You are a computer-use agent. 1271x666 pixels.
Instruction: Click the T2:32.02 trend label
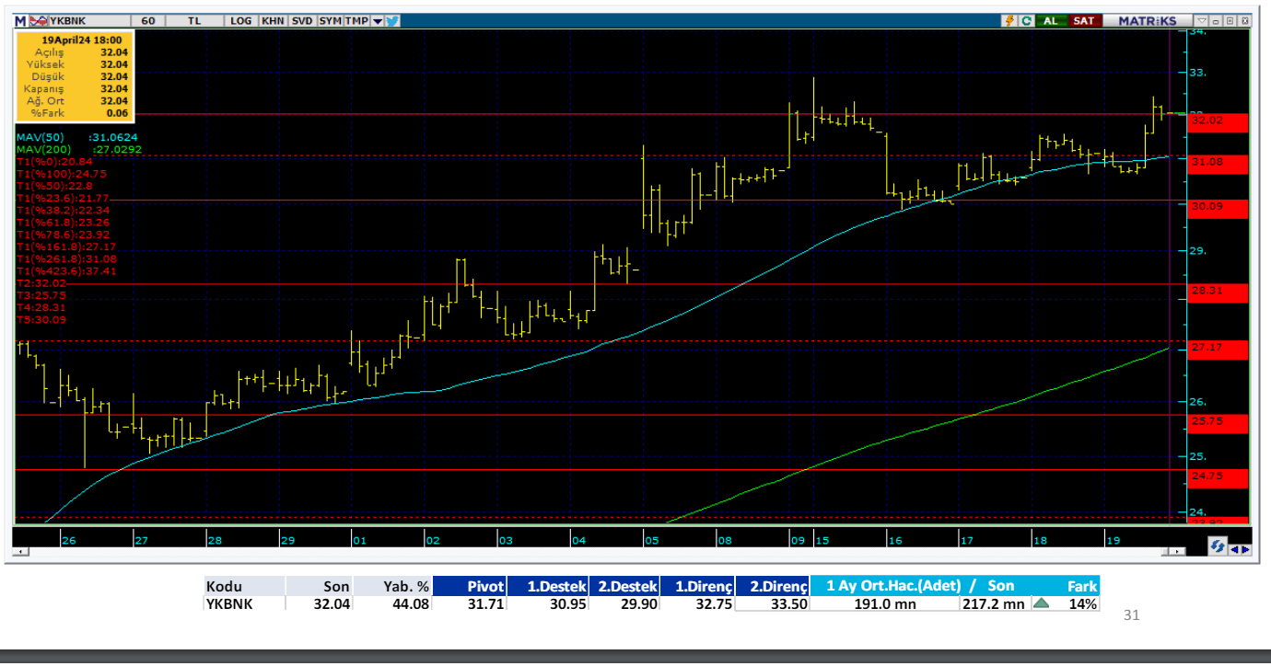point(41,284)
